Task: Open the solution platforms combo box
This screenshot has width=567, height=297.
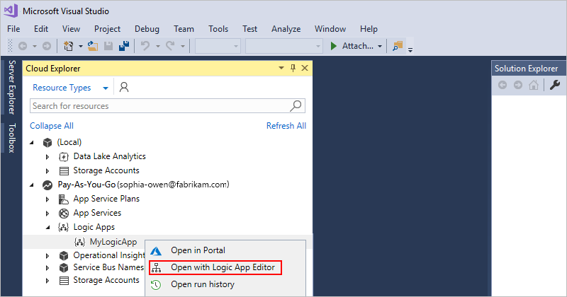Action: (284, 46)
